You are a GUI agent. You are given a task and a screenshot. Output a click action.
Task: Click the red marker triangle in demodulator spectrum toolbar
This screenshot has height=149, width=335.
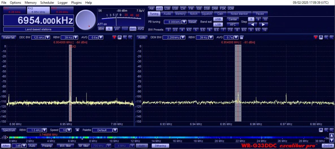[316, 38]
